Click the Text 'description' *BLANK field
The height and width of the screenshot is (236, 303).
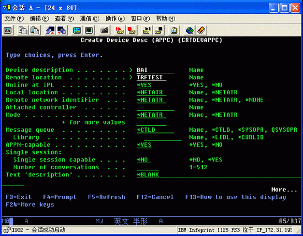coord(219,175)
